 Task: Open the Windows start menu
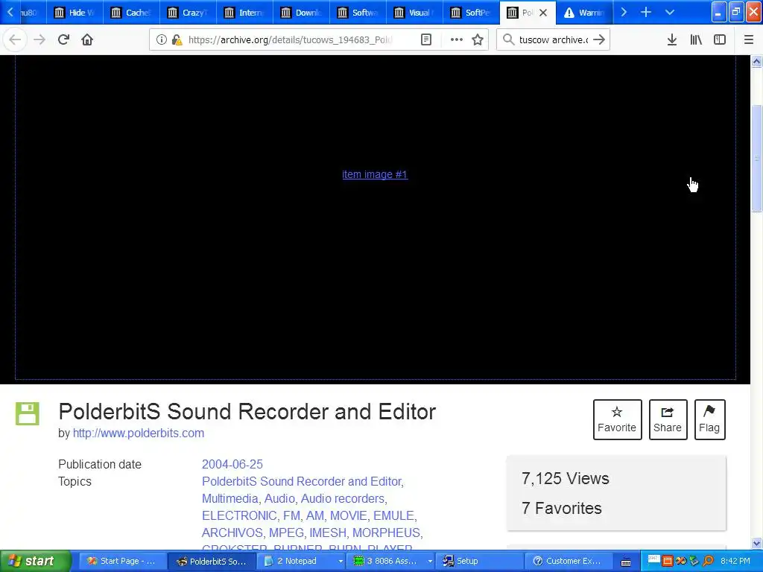click(36, 561)
